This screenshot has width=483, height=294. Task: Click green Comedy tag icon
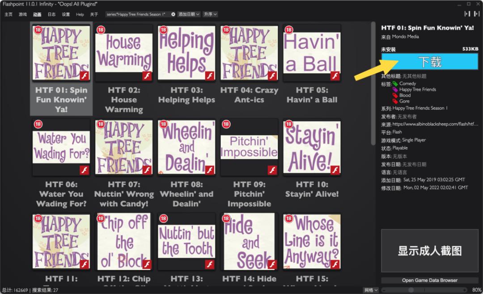[x=395, y=84]
